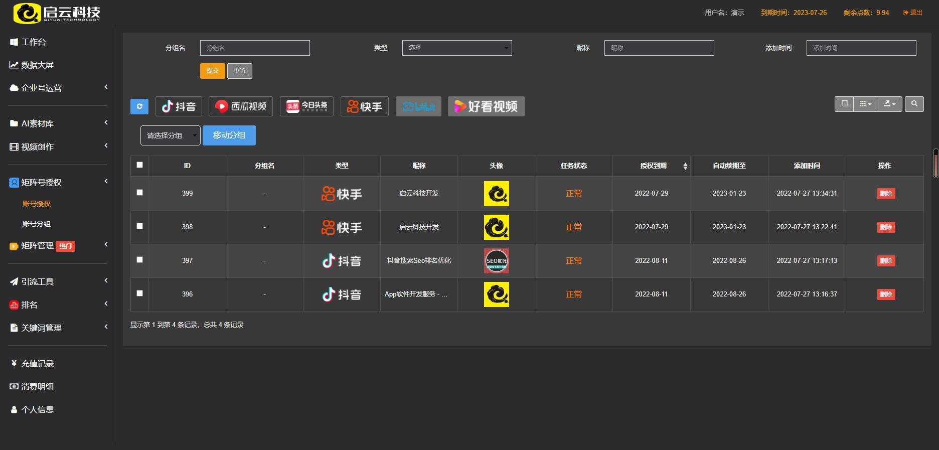The width and height of the screenshot is (939, 450).
Task: Delete account row 399
Action: 886,194
